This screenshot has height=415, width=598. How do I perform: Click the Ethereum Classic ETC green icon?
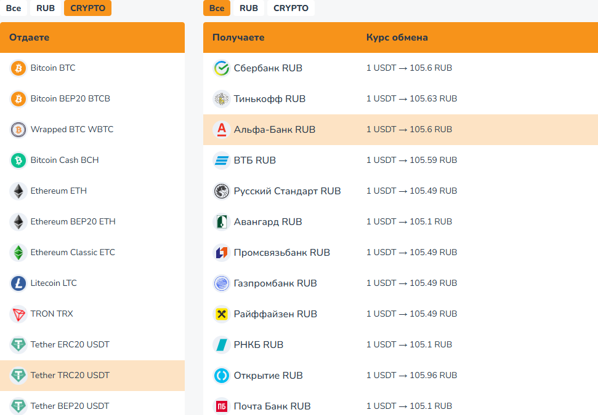click(18, 253)
